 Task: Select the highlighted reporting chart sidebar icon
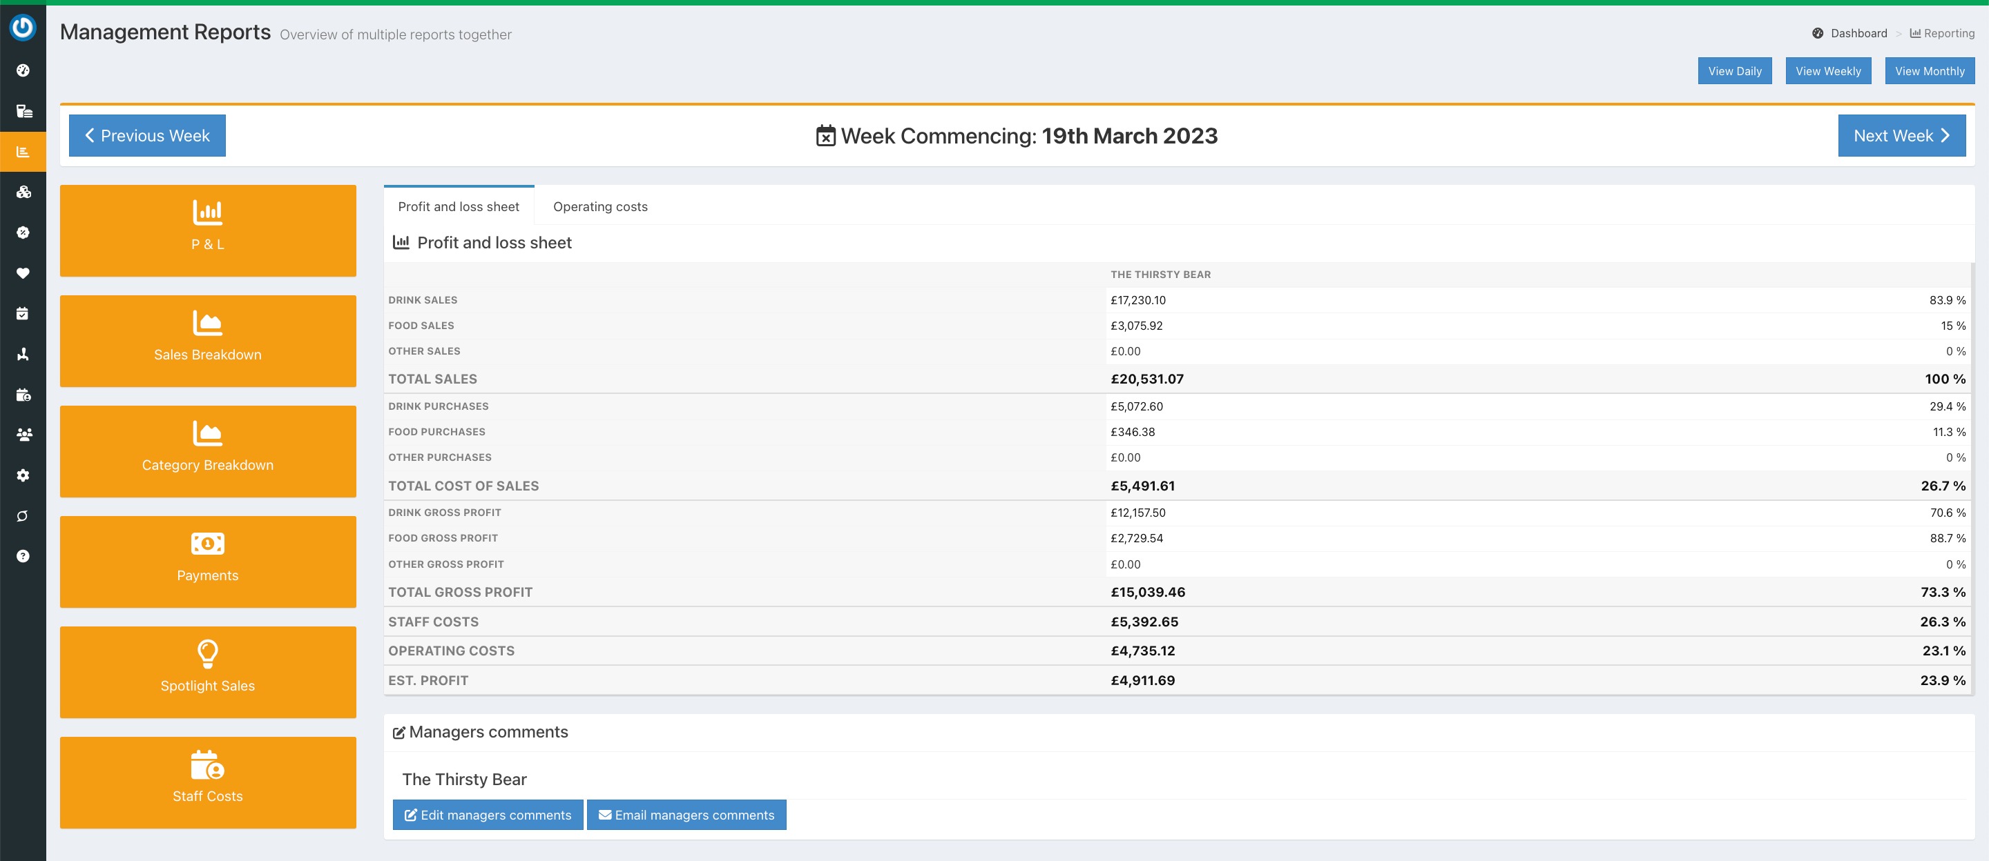click(x=23, y=152)
